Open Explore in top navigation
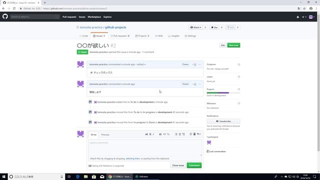The width and height of the screenshot is (320, 180). [107, 17]
